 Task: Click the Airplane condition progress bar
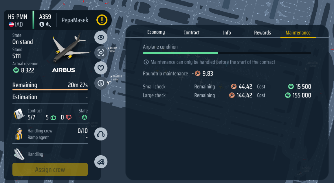227,53
